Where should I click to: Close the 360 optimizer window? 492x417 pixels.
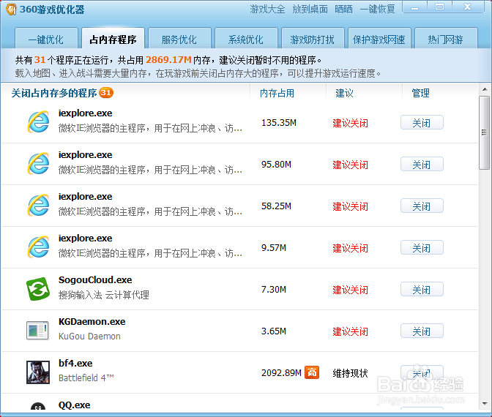coord(468,7)
